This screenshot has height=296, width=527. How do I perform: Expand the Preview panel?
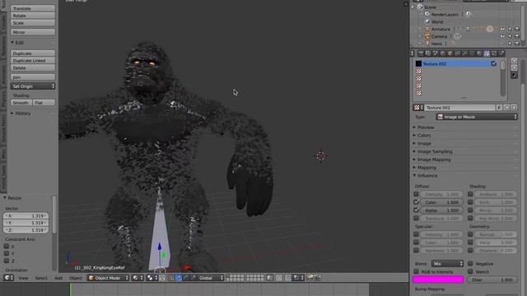click(426, 127)
